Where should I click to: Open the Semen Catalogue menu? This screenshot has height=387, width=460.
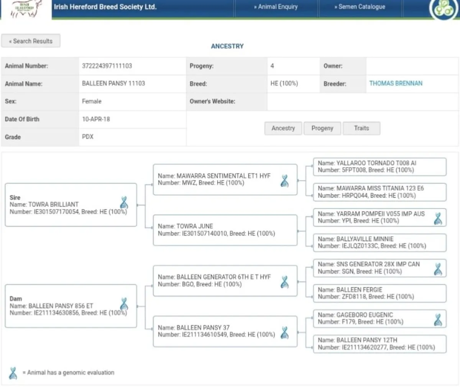click(360, 7)
